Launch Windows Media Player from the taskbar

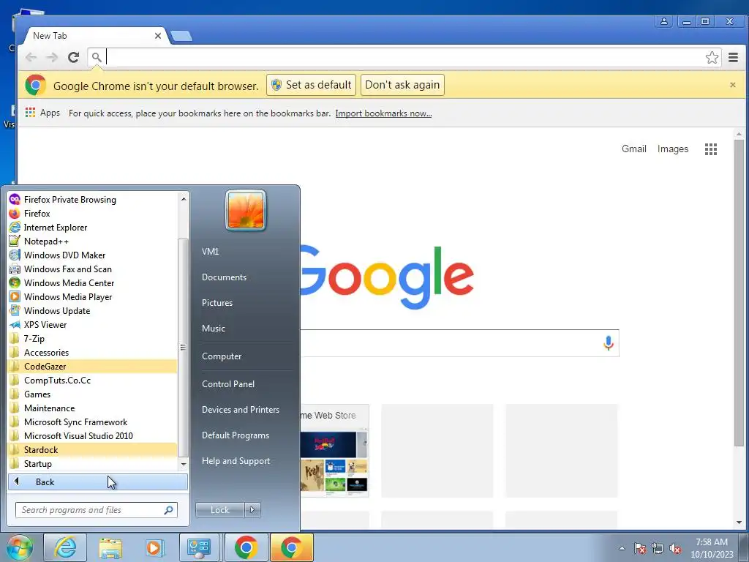pos(155,547)
